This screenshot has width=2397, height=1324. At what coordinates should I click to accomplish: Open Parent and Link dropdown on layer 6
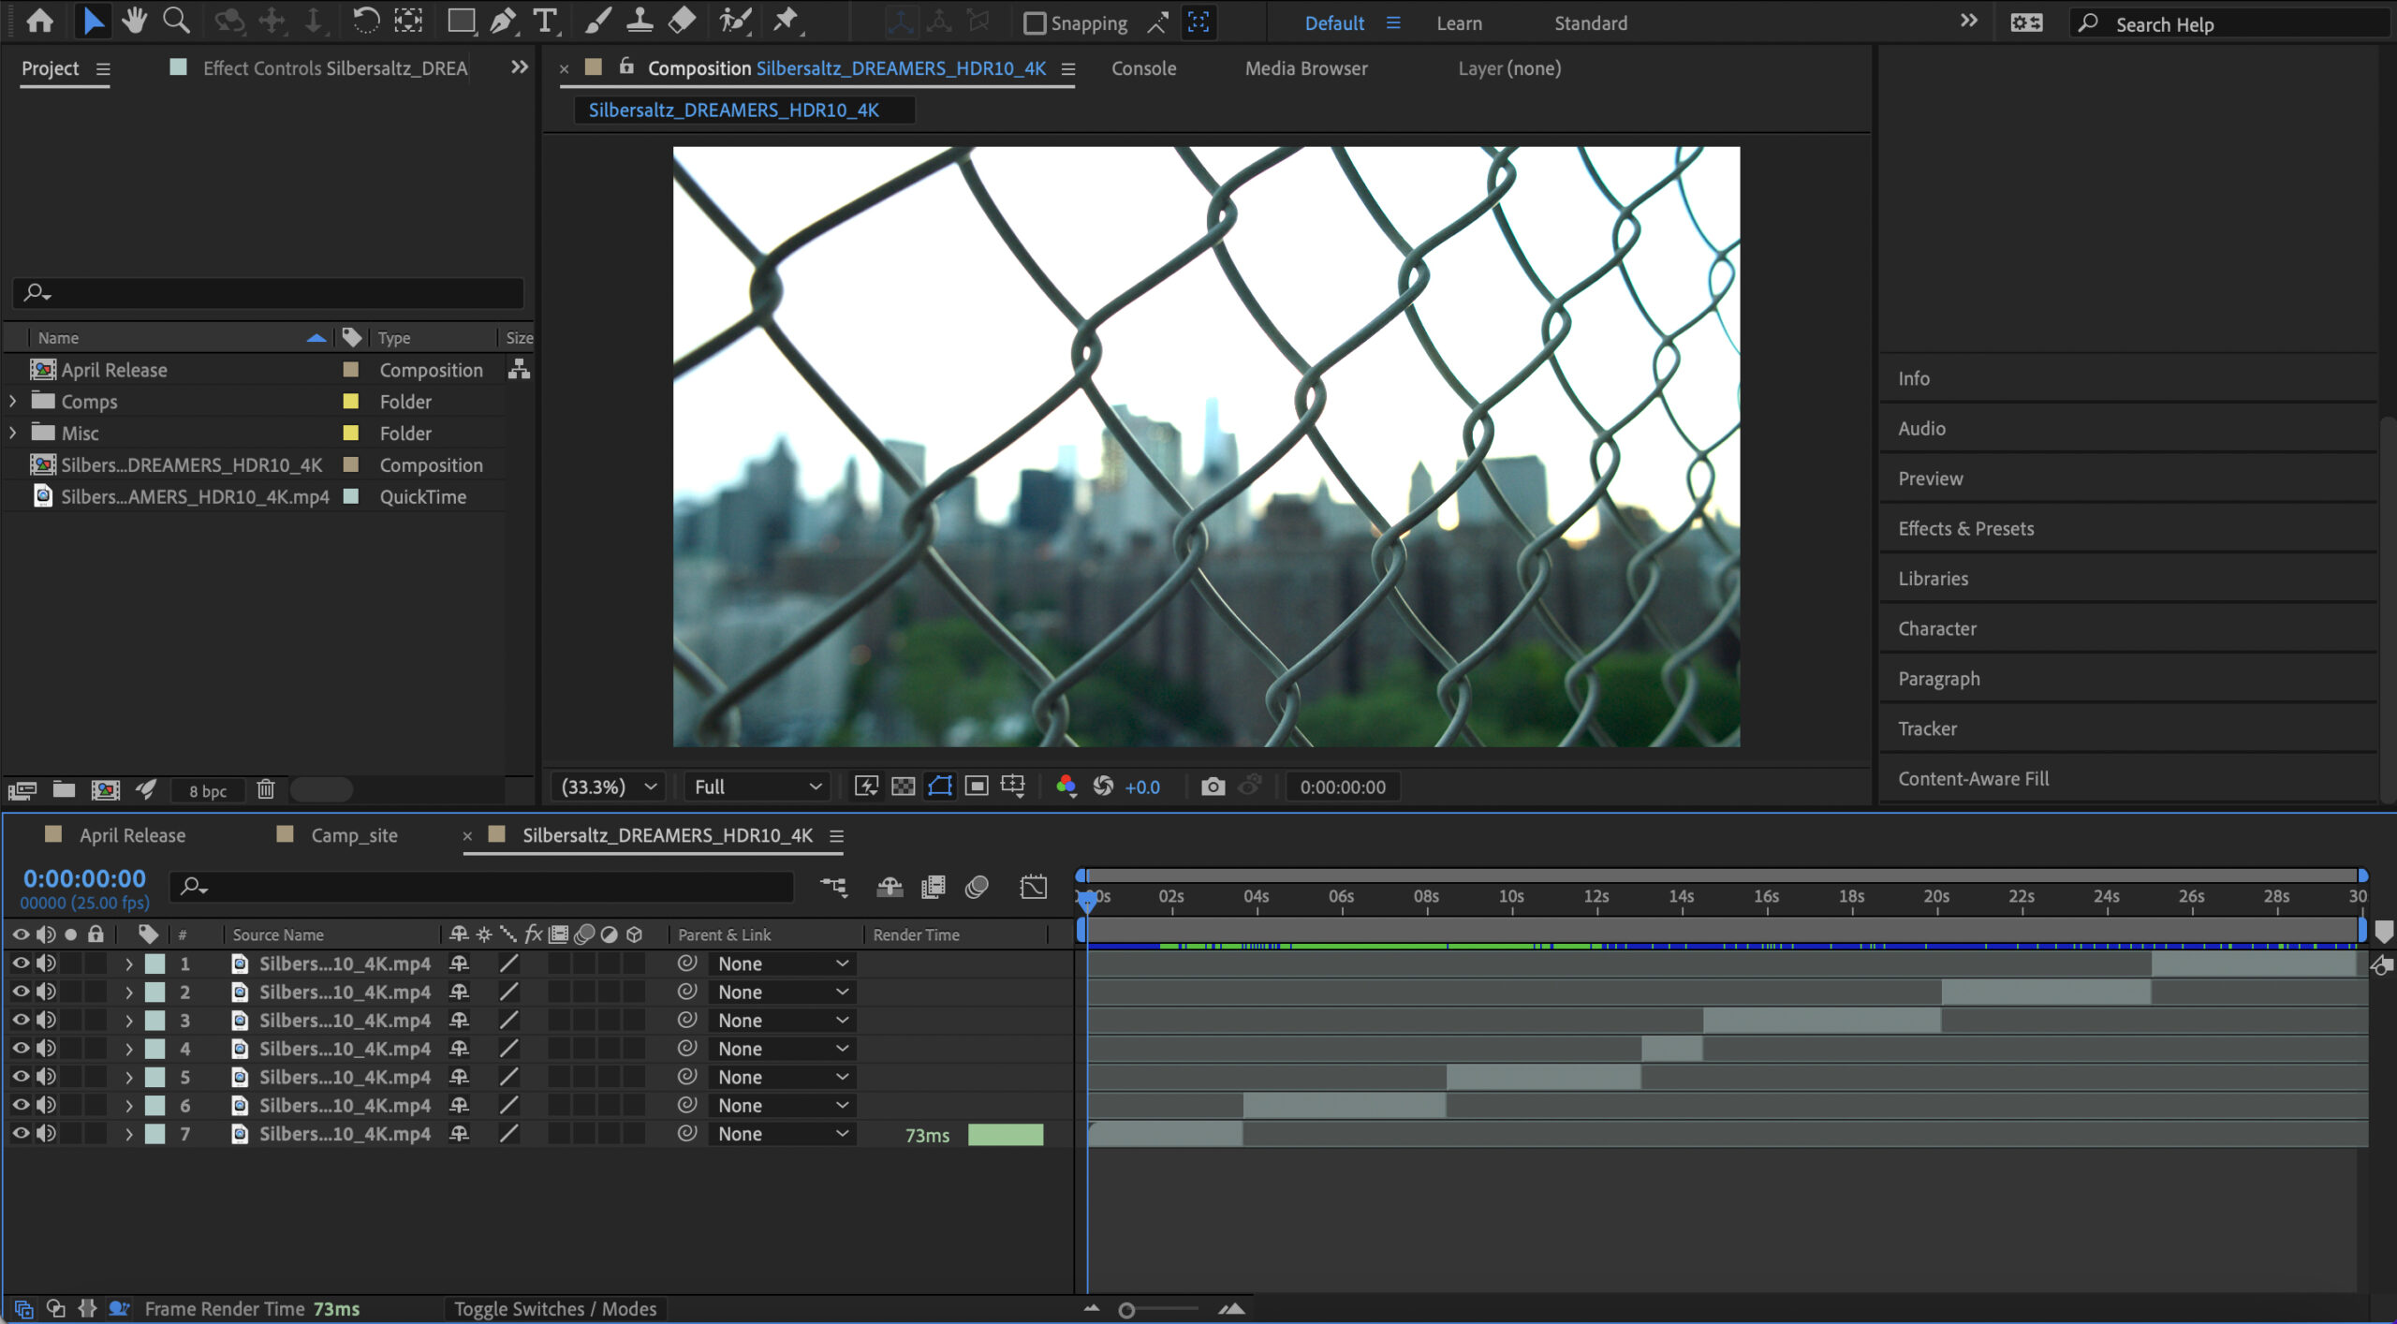pyautogui.click(x=839, y=1106)
